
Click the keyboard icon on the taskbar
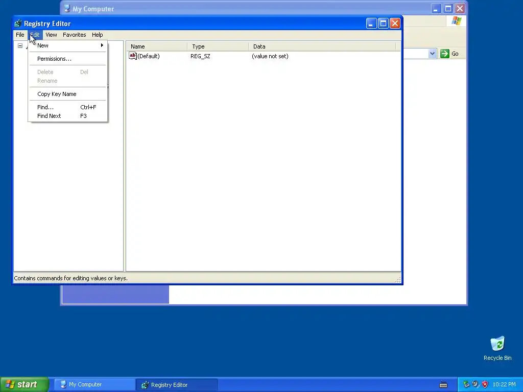click(x=443, y=385)
